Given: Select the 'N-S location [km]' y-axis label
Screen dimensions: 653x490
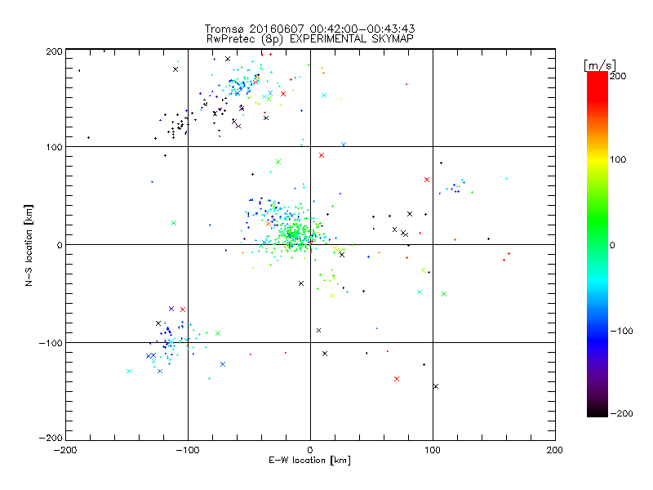Looking at the screenshot, I should [x=29, y=246].
